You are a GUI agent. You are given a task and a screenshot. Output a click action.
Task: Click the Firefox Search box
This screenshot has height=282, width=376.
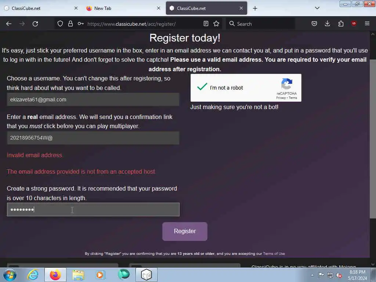[260, 24]
